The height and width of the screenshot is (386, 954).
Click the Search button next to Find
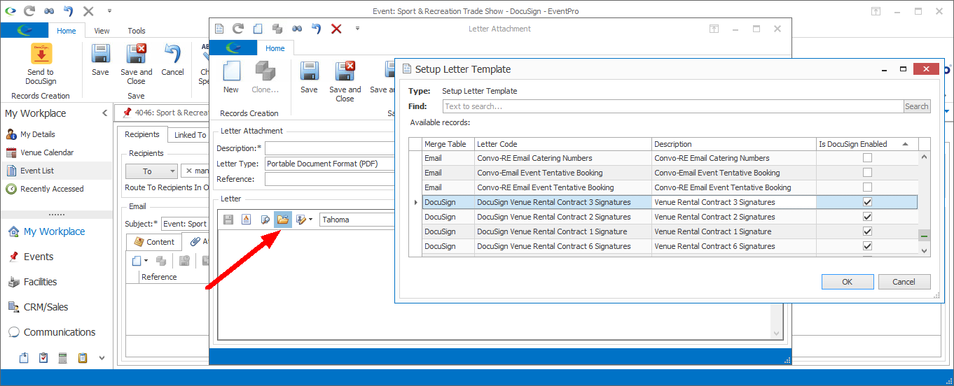917,106
